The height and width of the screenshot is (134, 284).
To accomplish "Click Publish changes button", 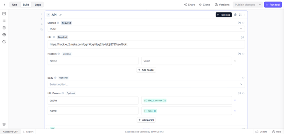I will 245,5.
